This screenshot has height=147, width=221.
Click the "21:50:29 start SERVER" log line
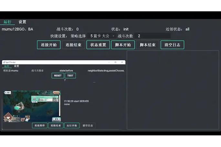[x=76, y=101]
